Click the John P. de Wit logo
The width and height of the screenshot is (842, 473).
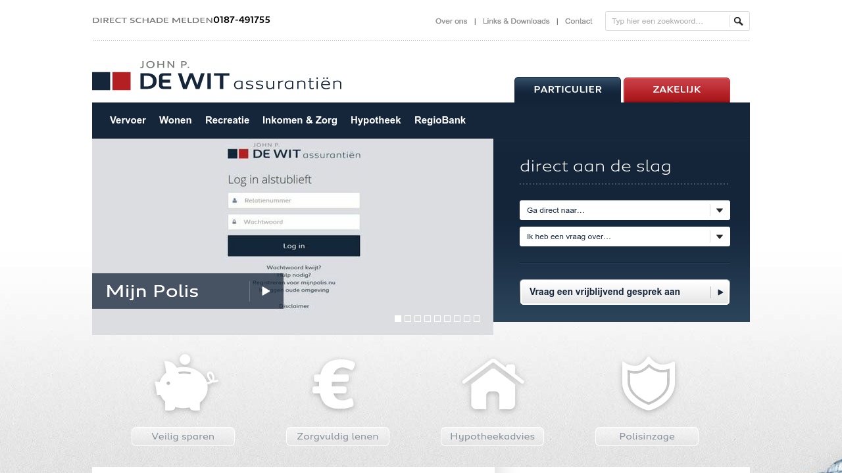[x=216, y=76]
